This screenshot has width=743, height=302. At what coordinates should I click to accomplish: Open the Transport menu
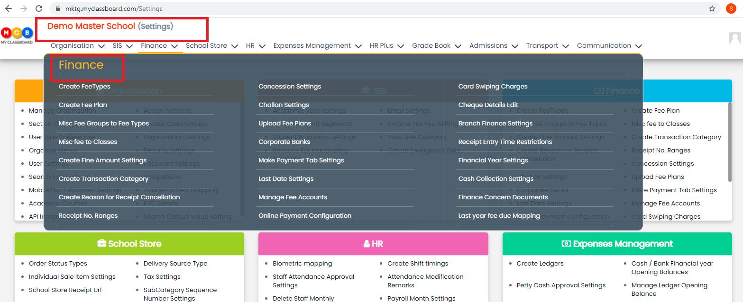click(x=547, y=46)
